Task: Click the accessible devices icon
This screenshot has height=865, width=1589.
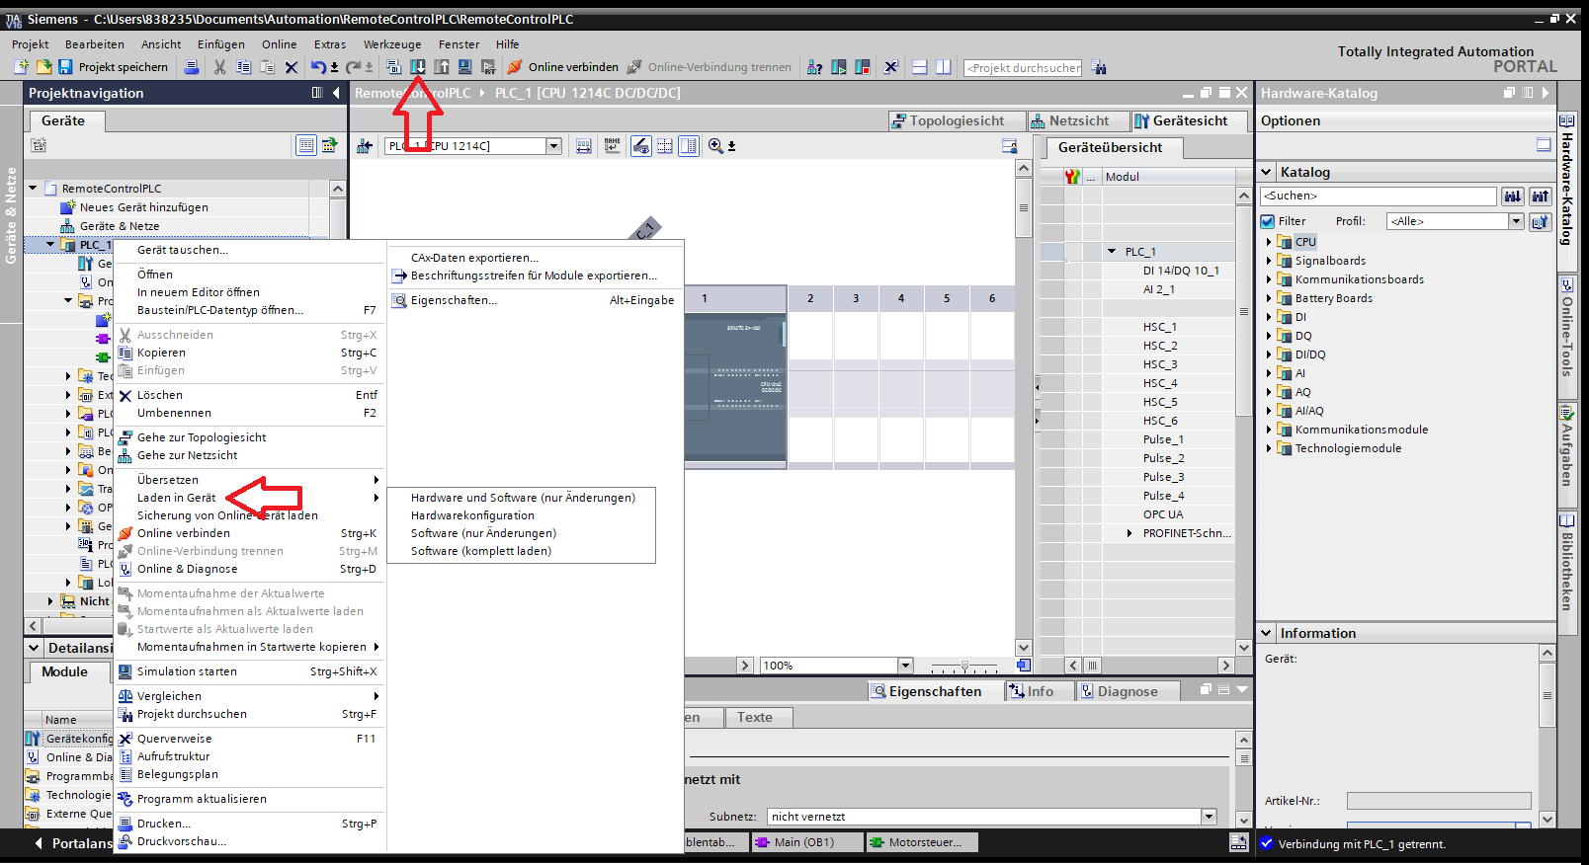Action: point(814,67)
